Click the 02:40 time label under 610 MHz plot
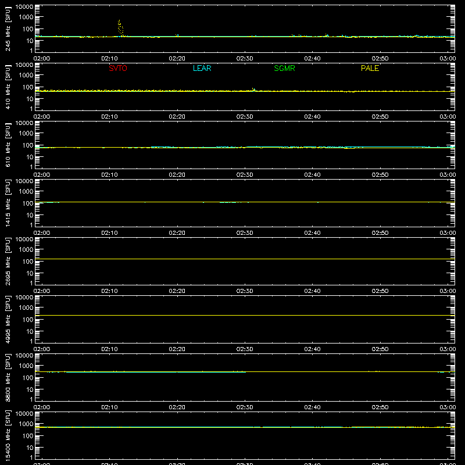The image size is (465, 465). point(312,175)
